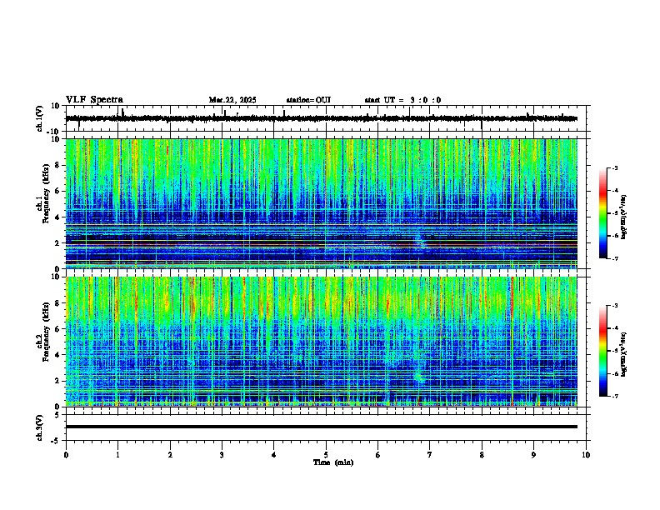Click the time axis tick label "5"
Image resolution: width=660 pixels, height=510 pixels.
tap(326, 455)
